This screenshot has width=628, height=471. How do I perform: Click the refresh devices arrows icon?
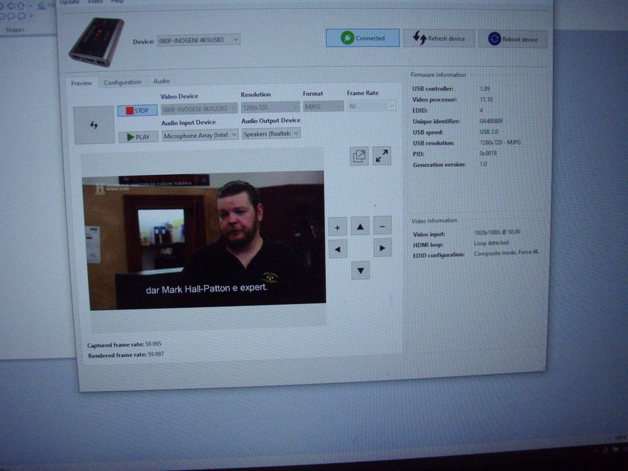coord(94,125)
